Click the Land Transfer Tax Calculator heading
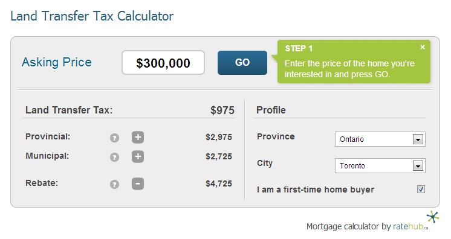The width and height of the screenshot is (451, 239). pyautogui.click(x=92, y=16)
